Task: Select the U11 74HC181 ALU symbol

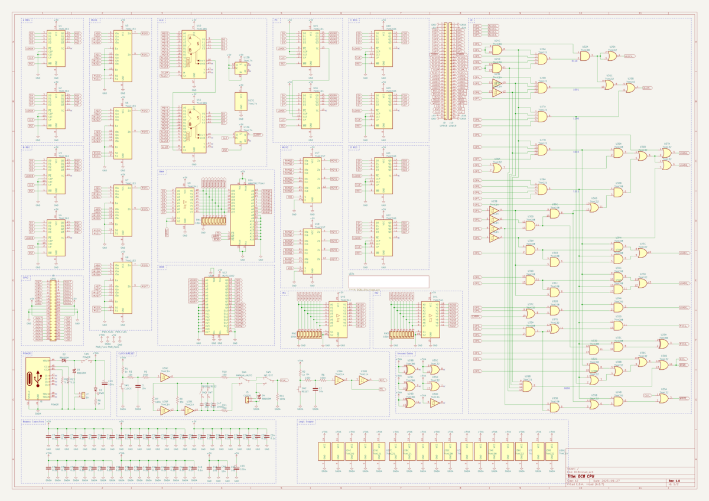Action: coord(194,129)
